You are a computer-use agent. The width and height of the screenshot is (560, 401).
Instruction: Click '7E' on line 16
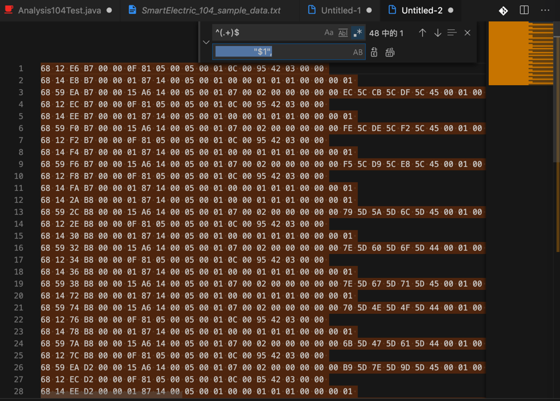[x=347, y=248]
